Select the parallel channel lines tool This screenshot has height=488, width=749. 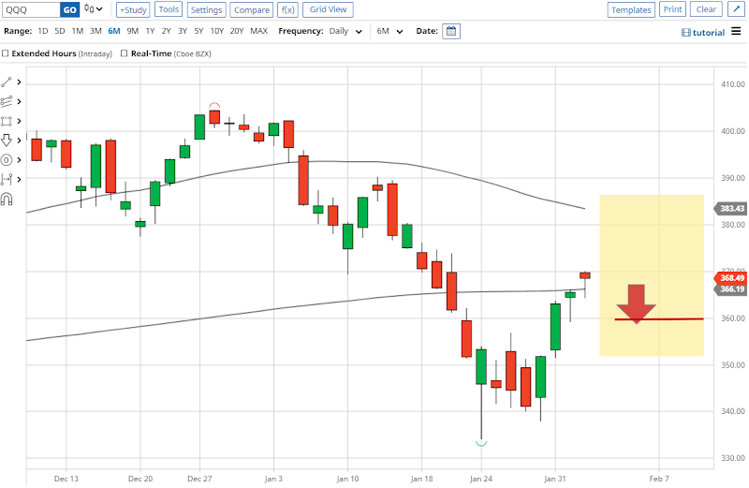(x=7, y=102)
